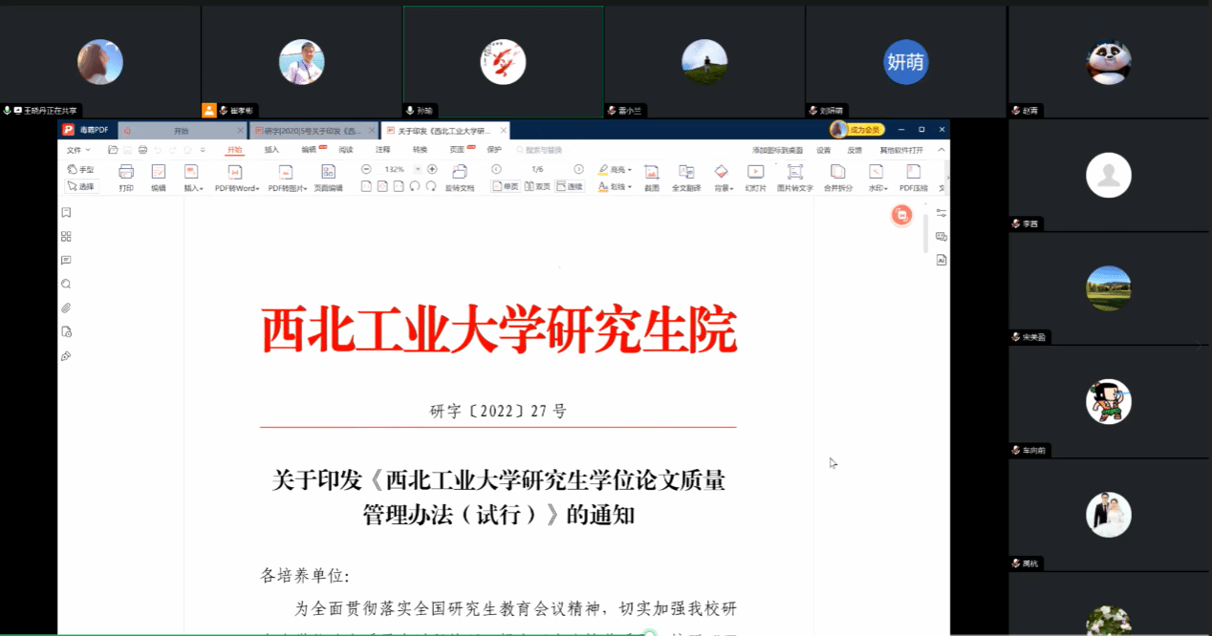Screen dimensions: 1212x636
Task: Switch to 单页 single page view
Action: pyautogui.click(x=505, y=187)
